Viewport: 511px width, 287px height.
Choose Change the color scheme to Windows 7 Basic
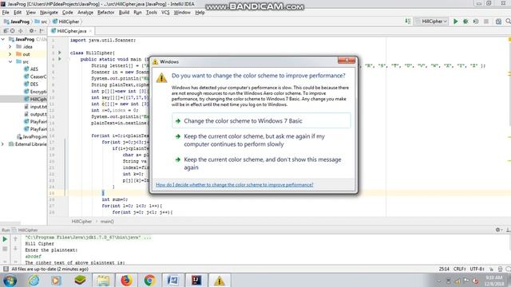(261, 120)
